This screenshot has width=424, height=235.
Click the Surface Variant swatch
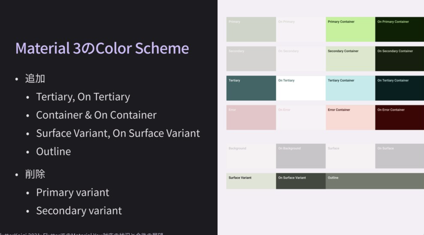click(251, 181)
